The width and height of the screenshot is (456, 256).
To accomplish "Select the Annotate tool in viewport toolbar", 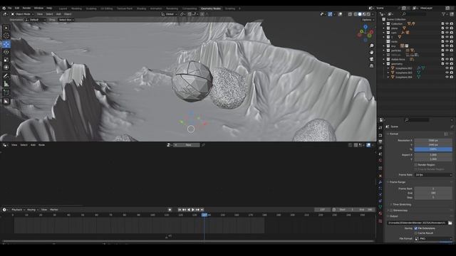I will coord(6,76).
